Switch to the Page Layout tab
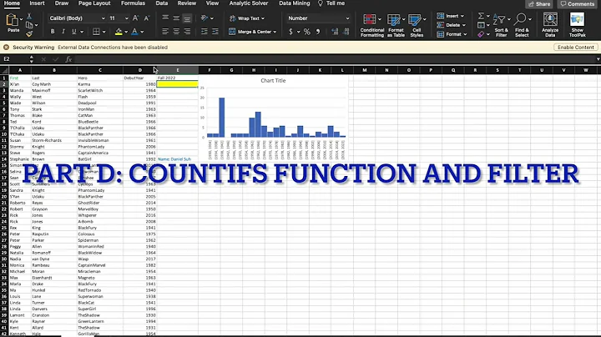Image resolution: width=601 pixels, height=337 pixels. click(94, 3)
